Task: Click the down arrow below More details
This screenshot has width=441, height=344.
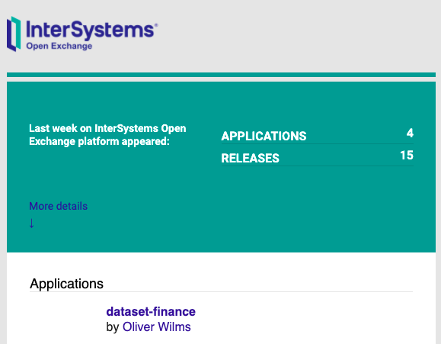Action: click(x=31, y=223)
